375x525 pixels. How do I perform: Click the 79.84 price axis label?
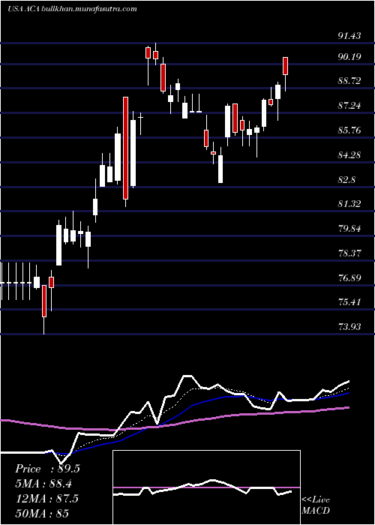[349, 229]
